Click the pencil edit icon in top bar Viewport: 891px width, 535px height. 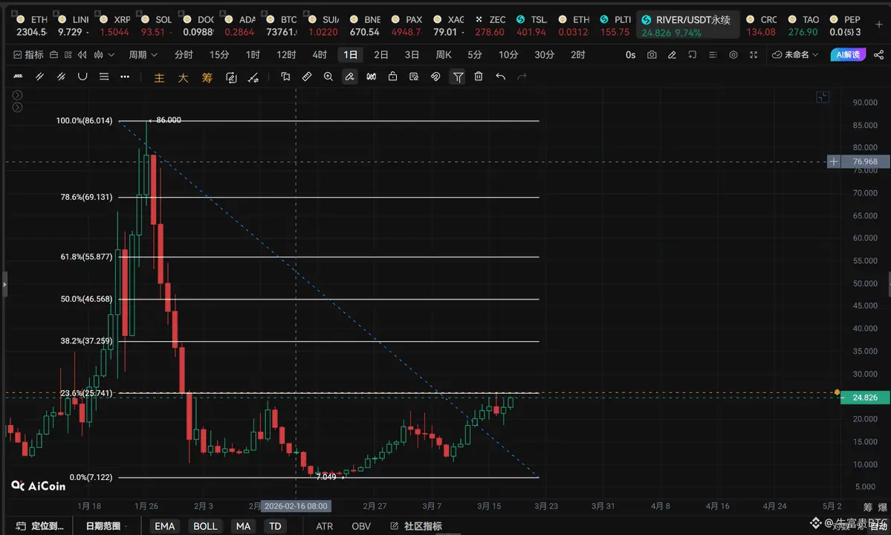tap(672, 54)
